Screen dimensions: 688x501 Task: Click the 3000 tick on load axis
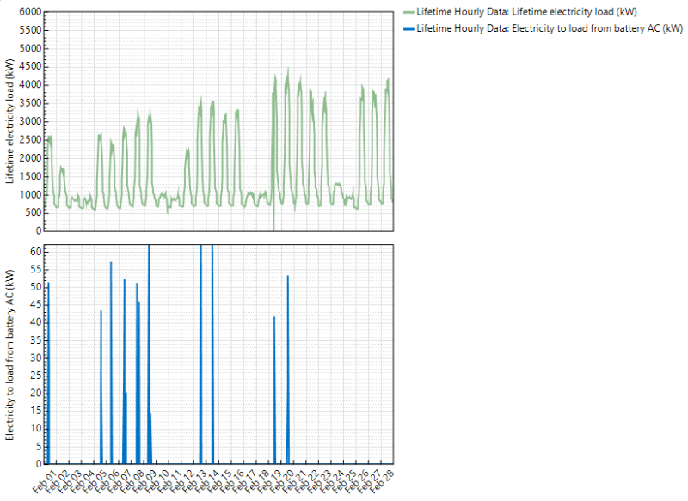(x=29, y=121)
